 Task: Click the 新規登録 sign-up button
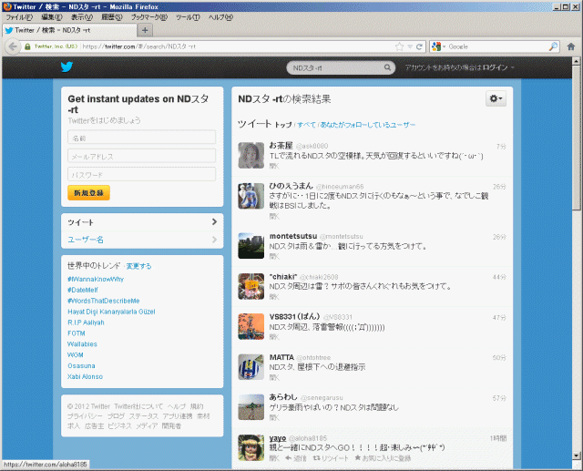(88, 192)
